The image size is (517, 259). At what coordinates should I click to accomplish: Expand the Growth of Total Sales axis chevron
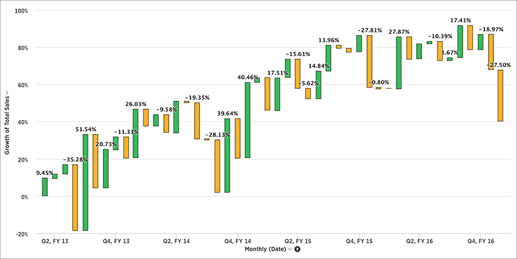click(x=7, y=93)
